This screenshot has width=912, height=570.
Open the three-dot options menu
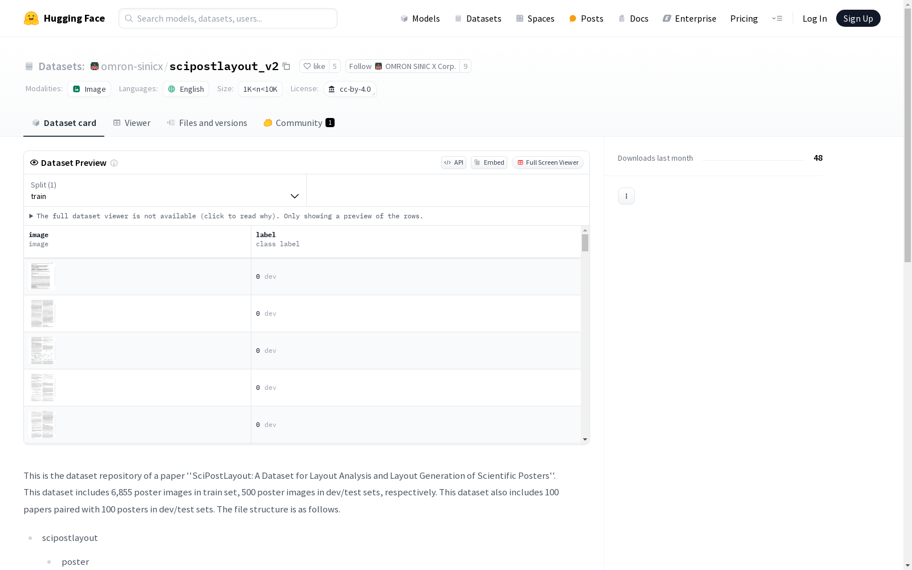(626, 196)
